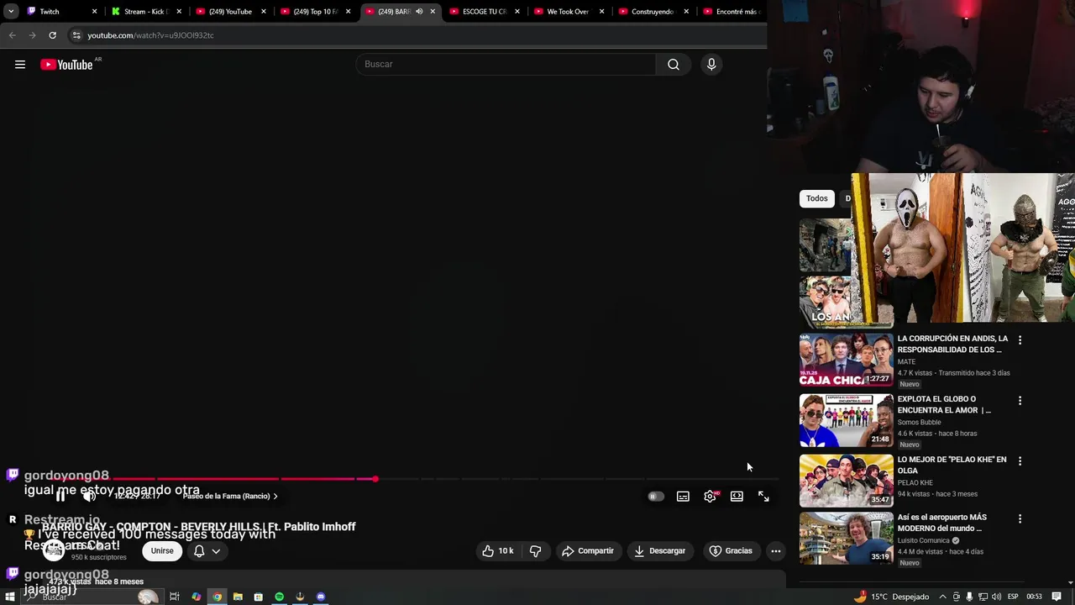Mute the video volume speaker
The image size is (1075, 605).
pos(89,497)
